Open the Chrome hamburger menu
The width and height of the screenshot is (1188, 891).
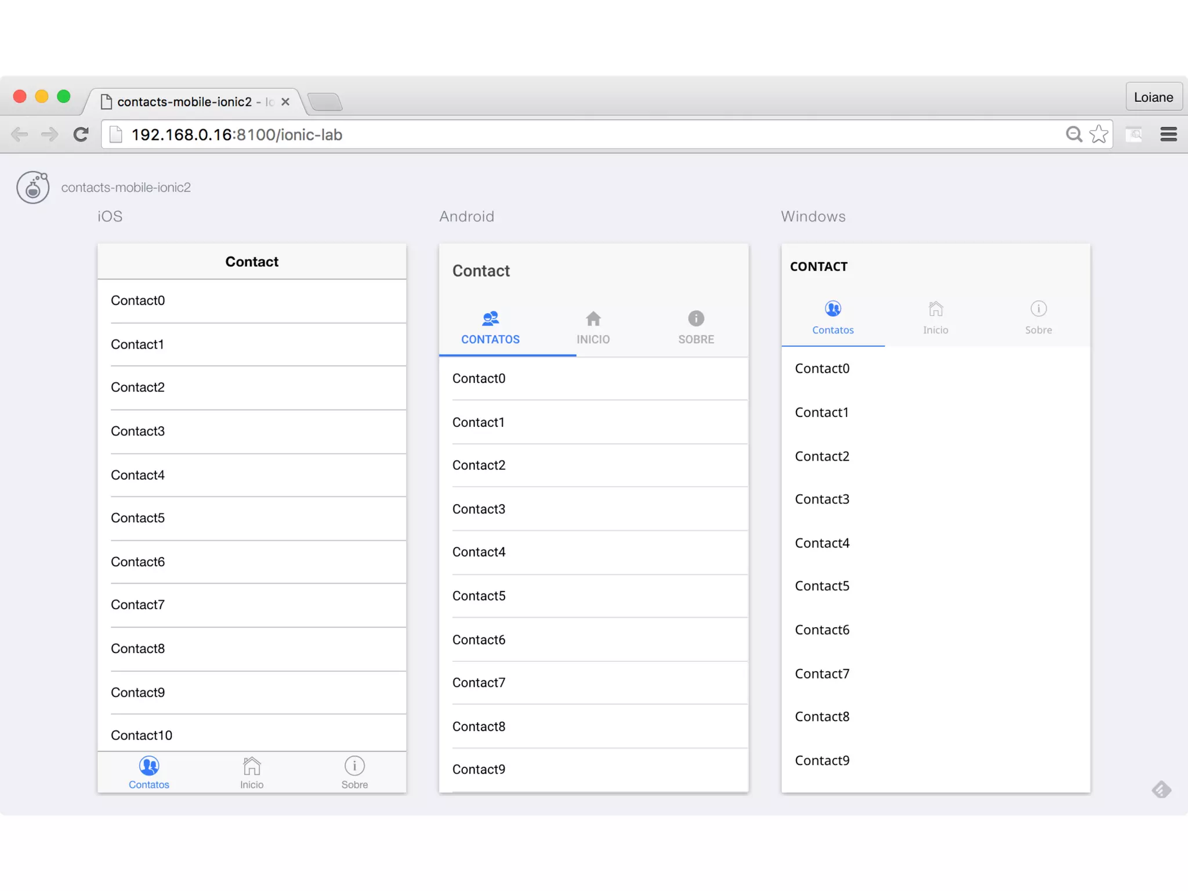tap(1168, 134)
